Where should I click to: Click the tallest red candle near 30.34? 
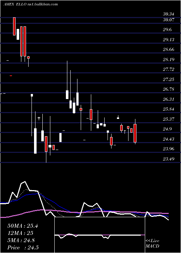point(14,26)
